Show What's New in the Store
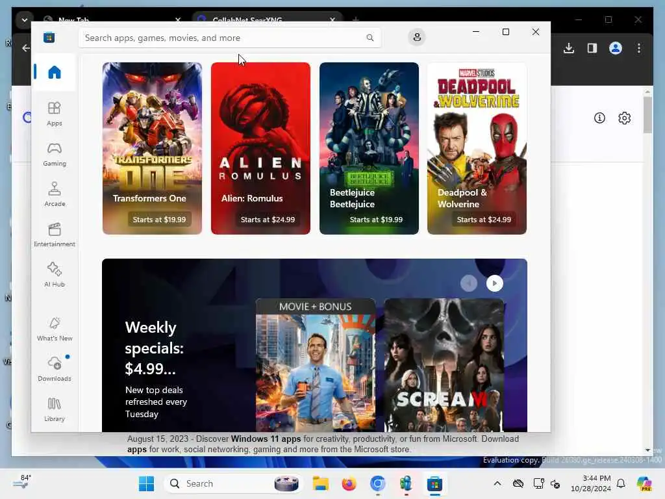 click(x=55, y=329)
